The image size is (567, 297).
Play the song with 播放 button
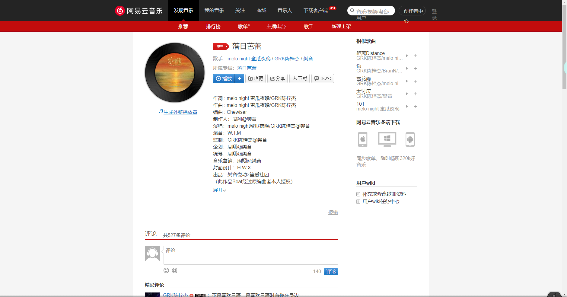click(224, 78)
